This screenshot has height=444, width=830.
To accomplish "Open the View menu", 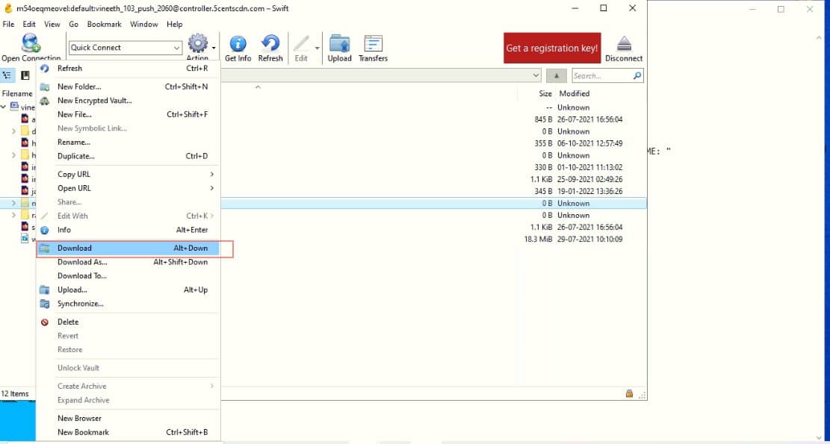I will click(x=52, y=25).
